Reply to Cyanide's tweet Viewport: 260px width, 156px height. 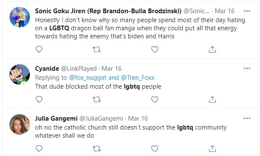point(39,99)
